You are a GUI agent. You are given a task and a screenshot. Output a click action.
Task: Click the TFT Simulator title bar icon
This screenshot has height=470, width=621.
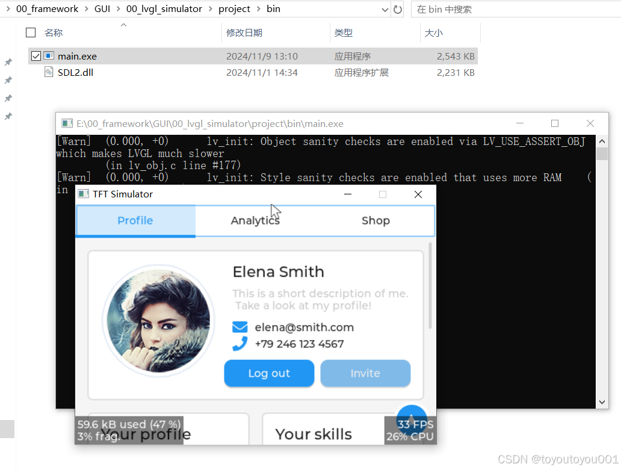coord(83,194)
